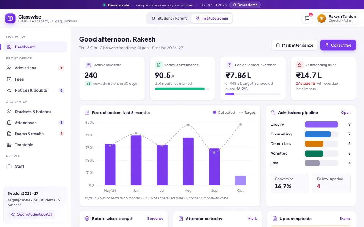Click the Dashboard grid icon in sidebar

tap(9, 47)
